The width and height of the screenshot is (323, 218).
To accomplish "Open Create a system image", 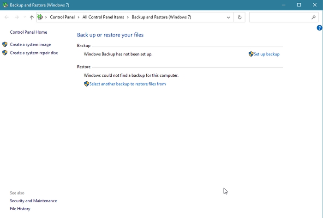I will [x=30, y=44].
